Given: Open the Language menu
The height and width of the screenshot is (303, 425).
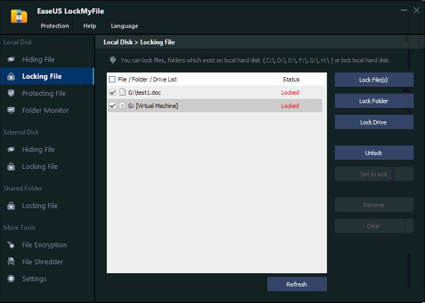Looking at the screenshot, I should click(124, 26).
